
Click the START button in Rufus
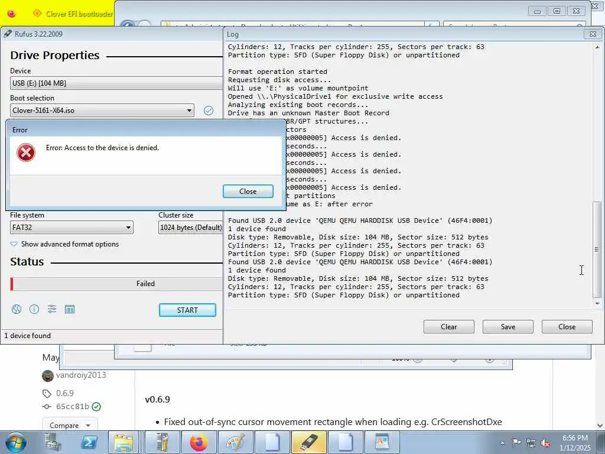tap(187, 310)
